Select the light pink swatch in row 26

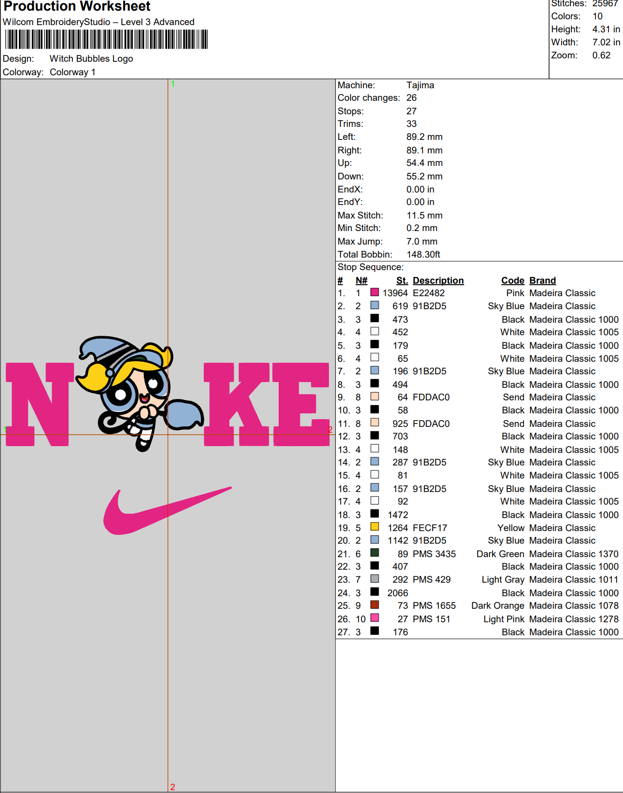[374, 618]
